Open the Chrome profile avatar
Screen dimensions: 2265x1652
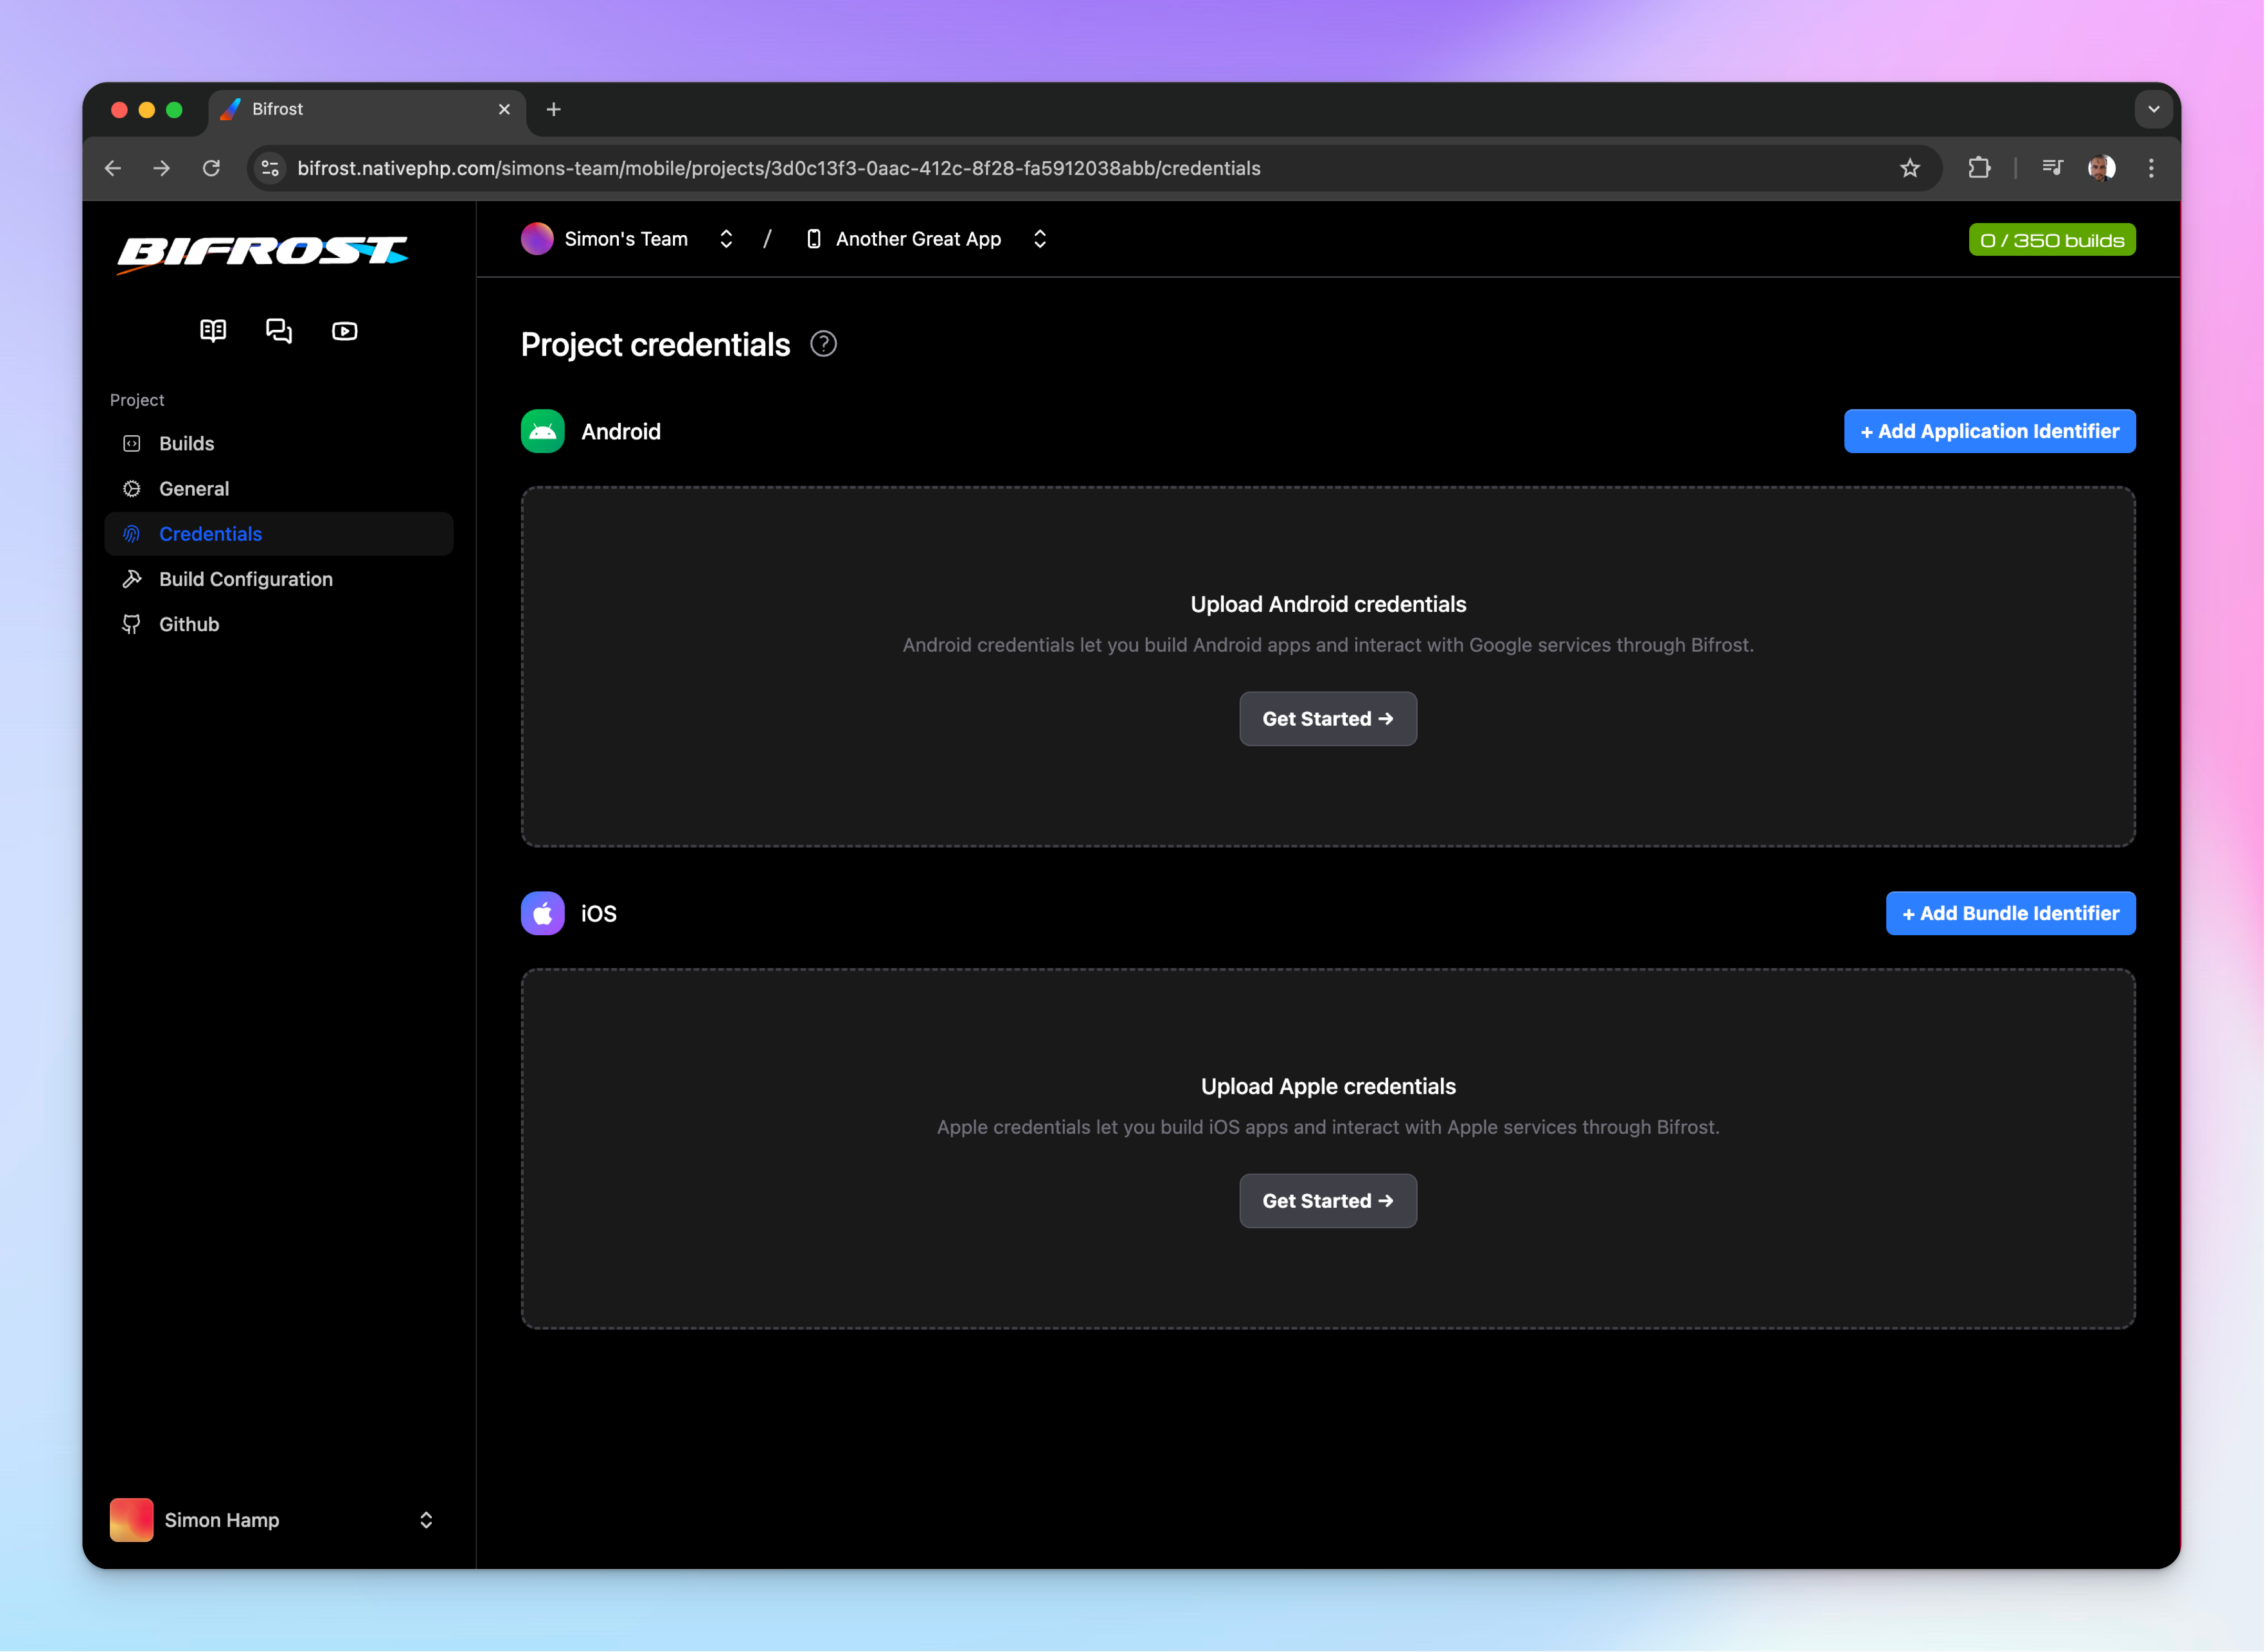click(x=2103, y=168)
